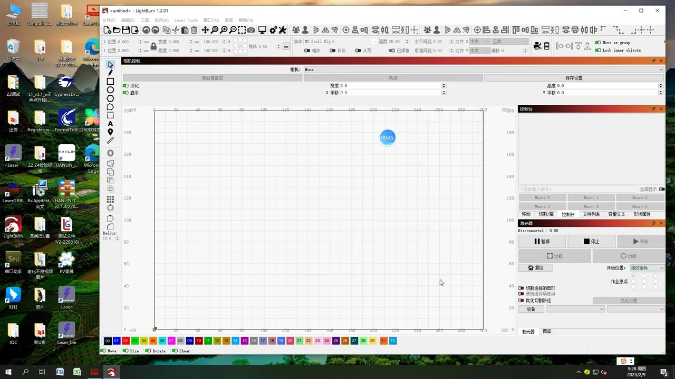
Task: Delete selection with the trash can icon
Action: (x=194, y=30)
